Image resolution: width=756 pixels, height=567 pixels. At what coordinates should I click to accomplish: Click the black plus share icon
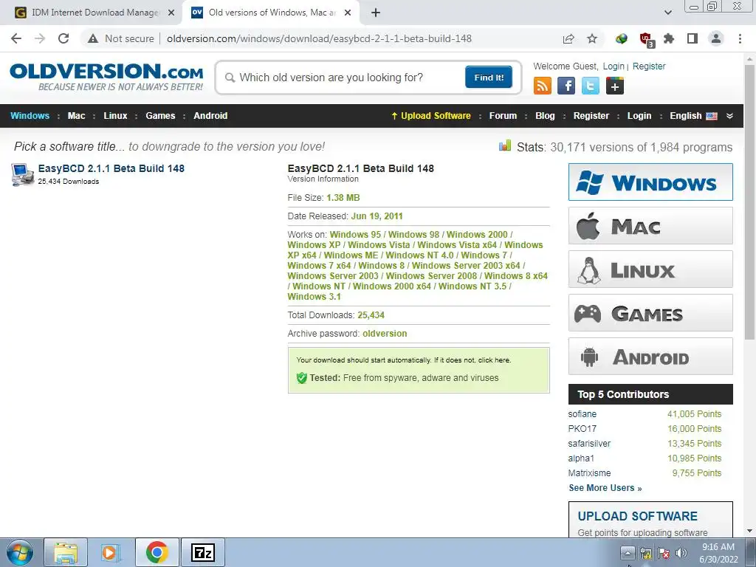[615, 86]
